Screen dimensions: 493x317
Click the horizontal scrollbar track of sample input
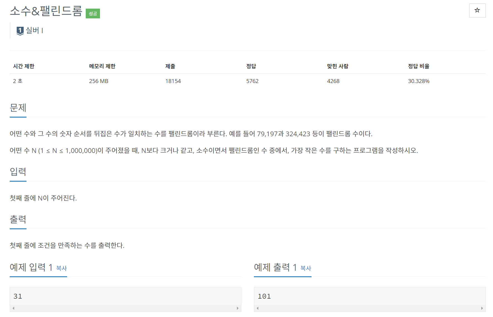(125, 308)
